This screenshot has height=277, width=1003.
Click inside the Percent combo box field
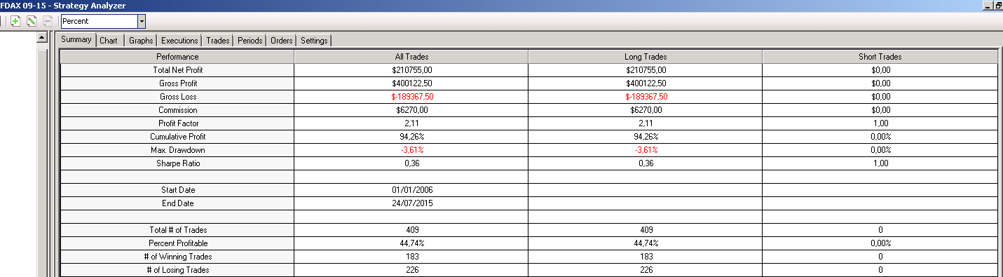tap(99, 21)
